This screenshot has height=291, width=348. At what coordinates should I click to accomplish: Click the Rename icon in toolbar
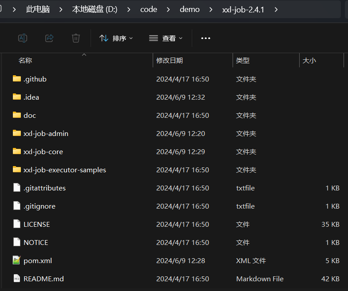23,39
